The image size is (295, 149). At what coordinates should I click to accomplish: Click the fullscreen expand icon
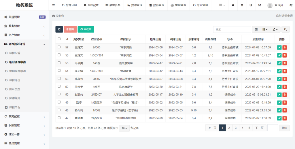(x=260, y=5)
